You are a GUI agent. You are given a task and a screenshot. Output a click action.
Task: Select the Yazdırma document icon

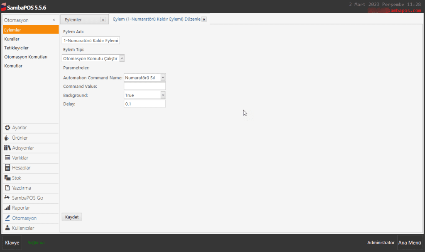pyautogui.click(x=7, y=188)
